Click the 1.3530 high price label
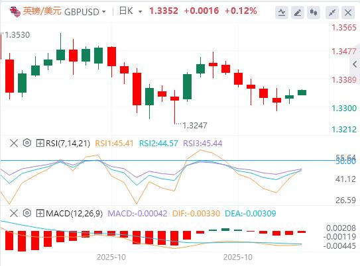 [17, 35]
